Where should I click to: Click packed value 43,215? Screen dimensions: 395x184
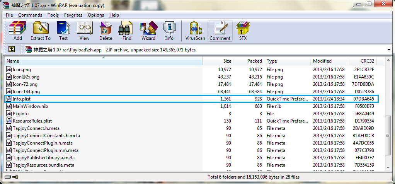[x=255, y=77]
